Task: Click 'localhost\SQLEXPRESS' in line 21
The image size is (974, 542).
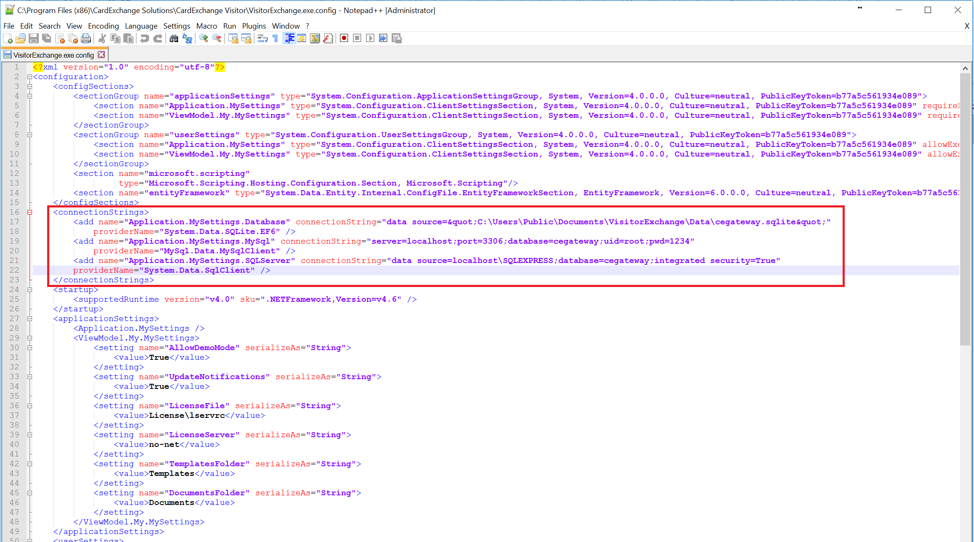Action: [x=503, y=260]
